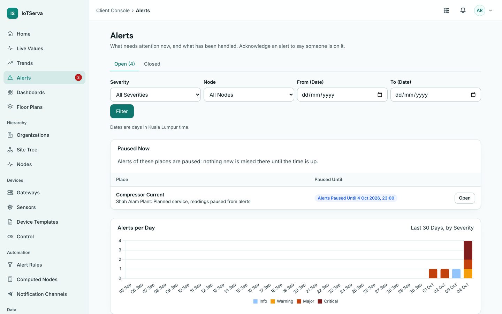Click the AR user avatar

pos(480,10)
